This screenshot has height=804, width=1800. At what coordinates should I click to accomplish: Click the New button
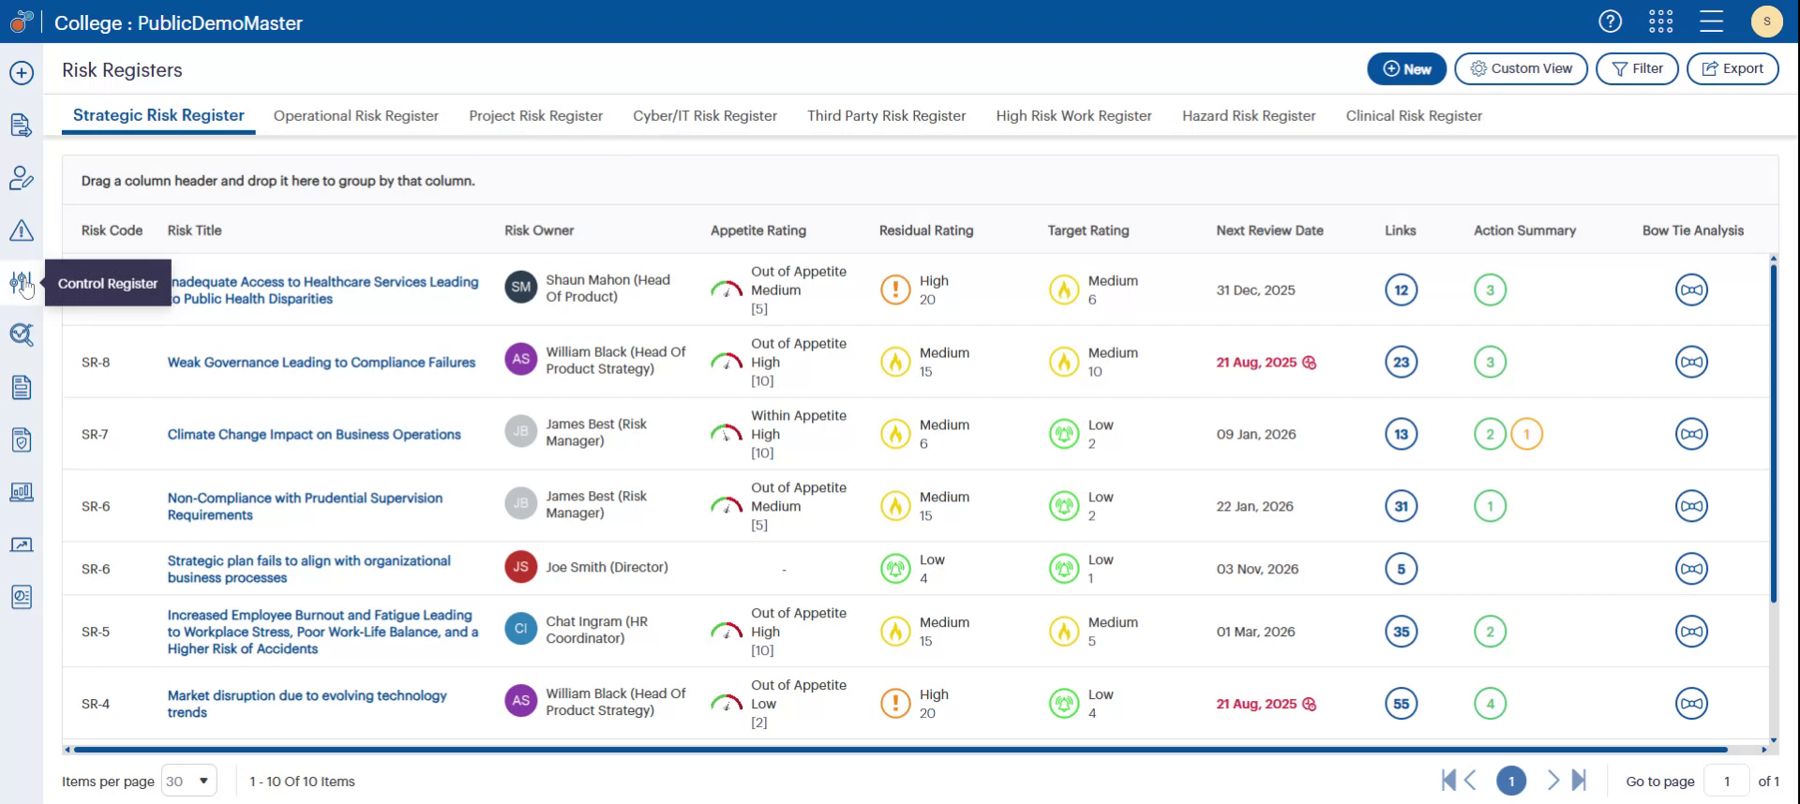point(1406,68)
